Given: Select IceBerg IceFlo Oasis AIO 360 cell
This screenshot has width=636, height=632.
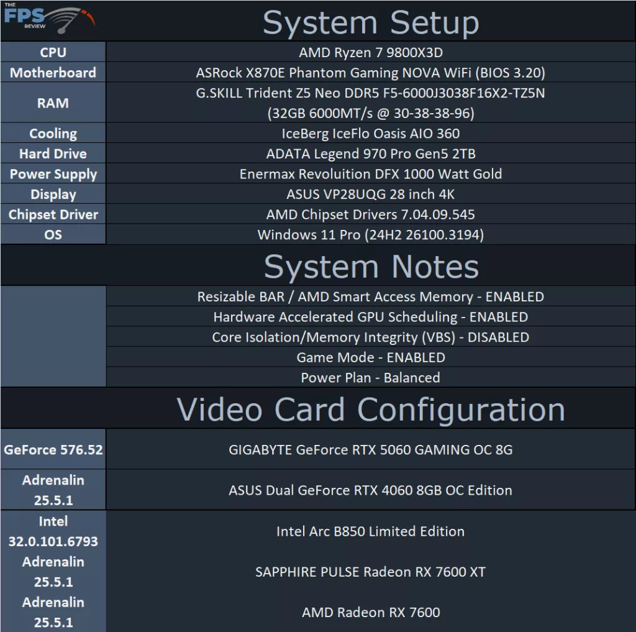Looking at the screenshot, I should pos(371,134).
